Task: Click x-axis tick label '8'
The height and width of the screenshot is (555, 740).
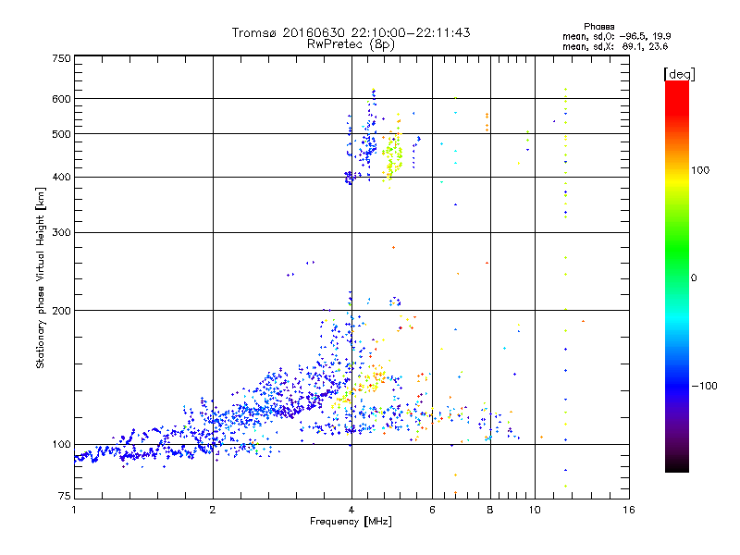Action: [490, 510]
